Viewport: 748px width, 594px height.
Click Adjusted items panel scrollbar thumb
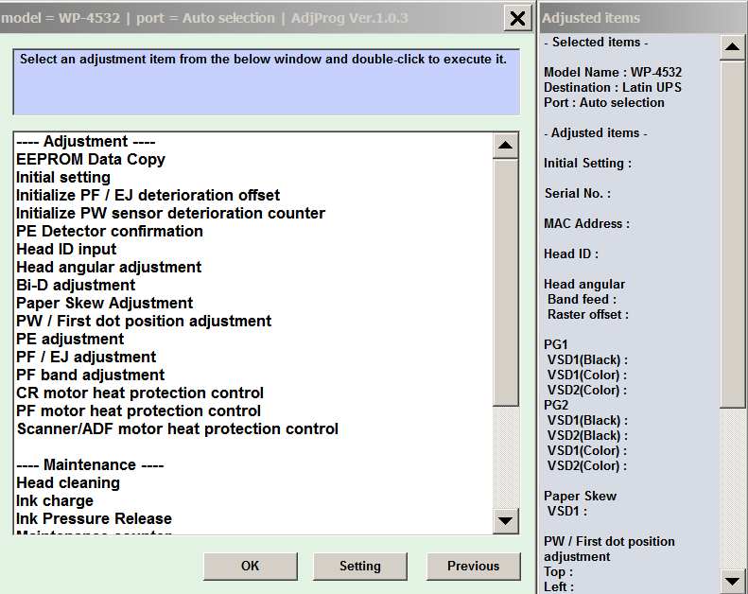[732, 235]
